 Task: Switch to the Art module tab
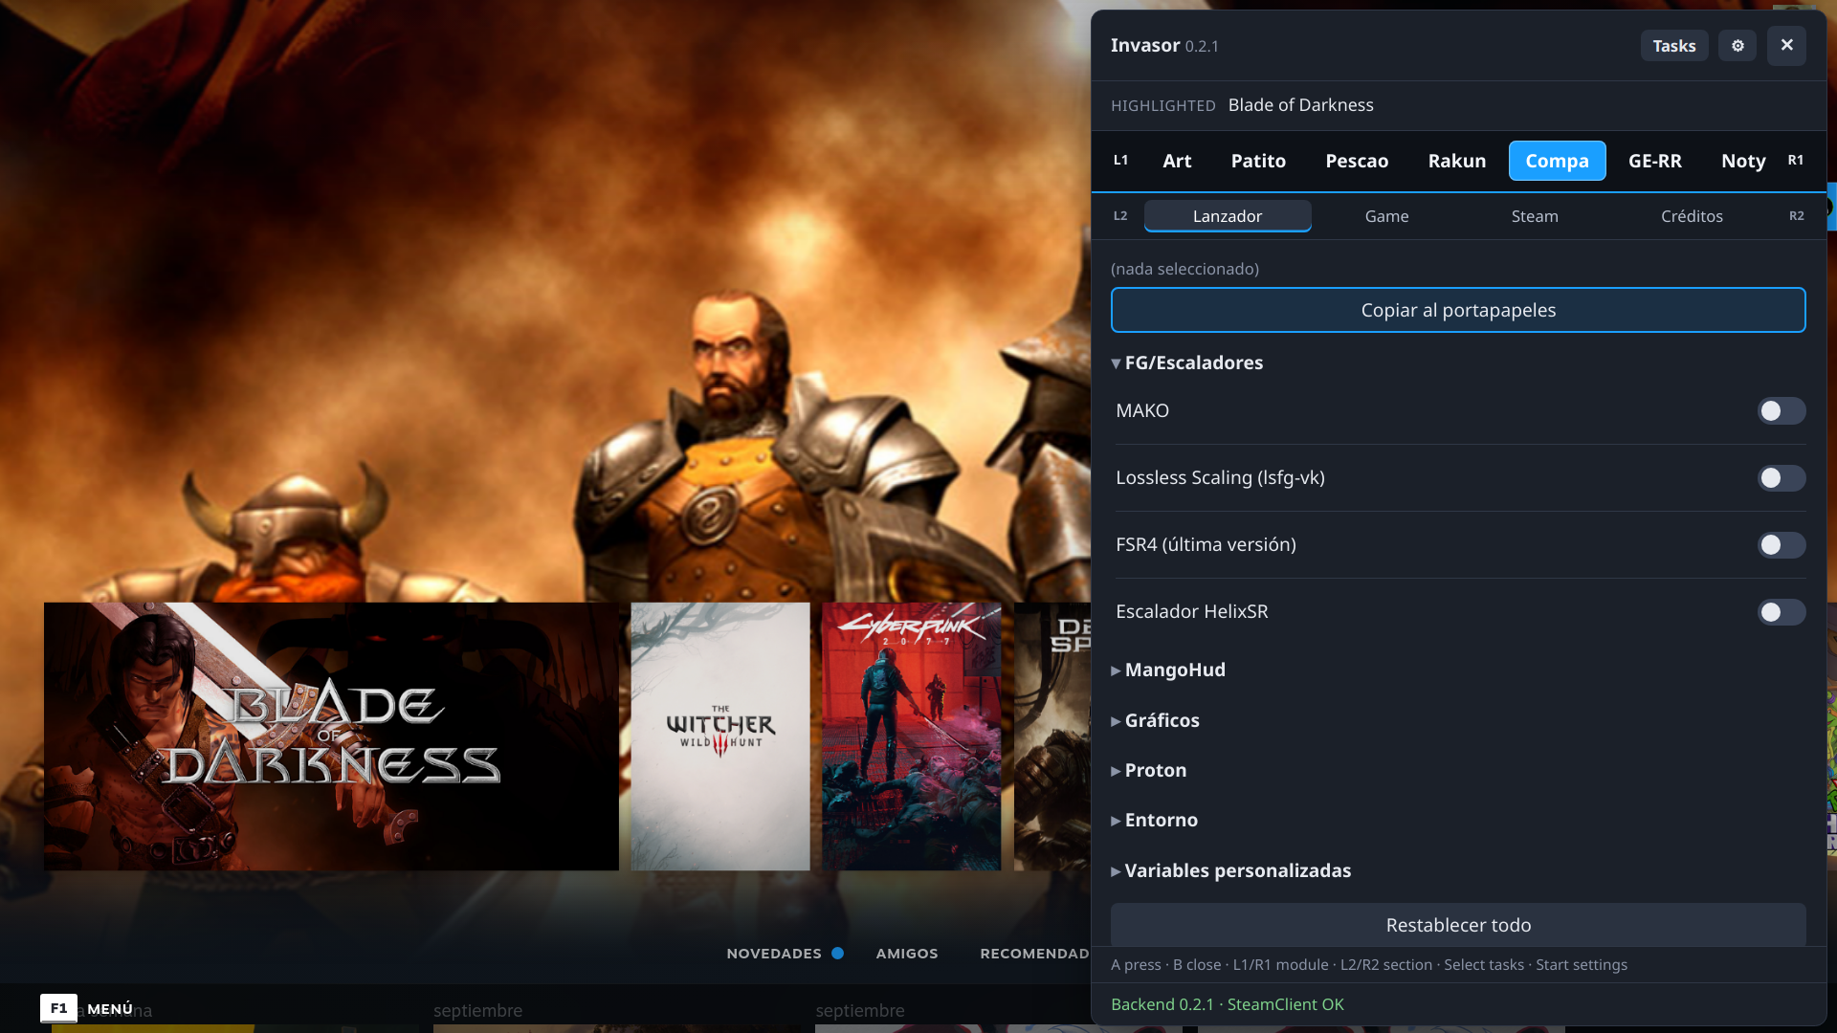click(x=1177, y=161)
